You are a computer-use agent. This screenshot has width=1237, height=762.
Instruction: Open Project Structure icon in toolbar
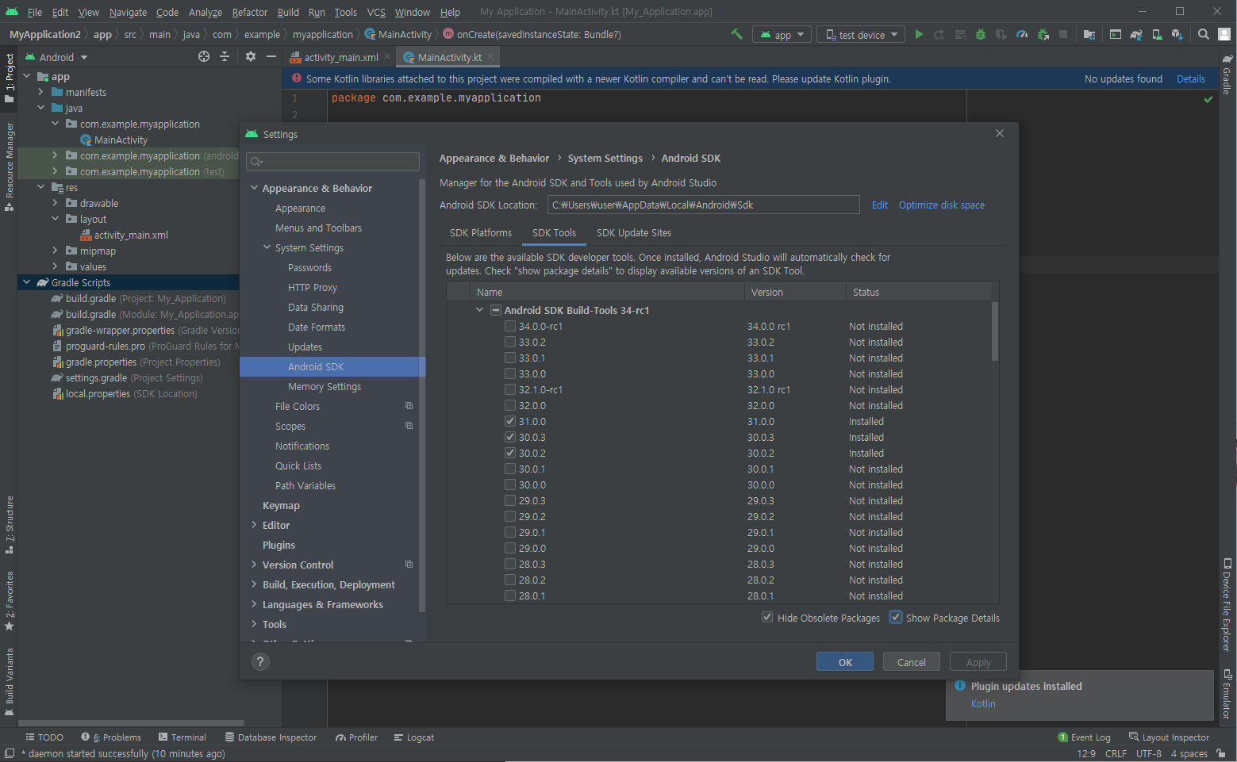(x=1089, y=34)
